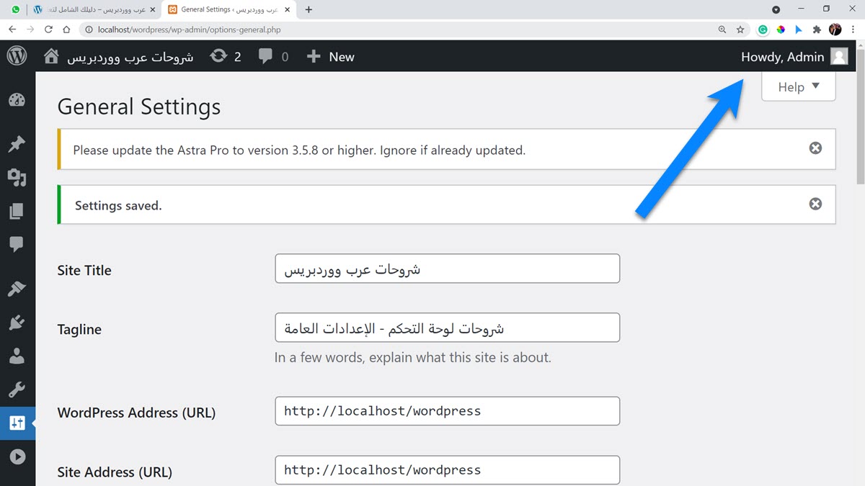Open the Dashboard icon in sidebar
The image size is (865, 486).
17,100
